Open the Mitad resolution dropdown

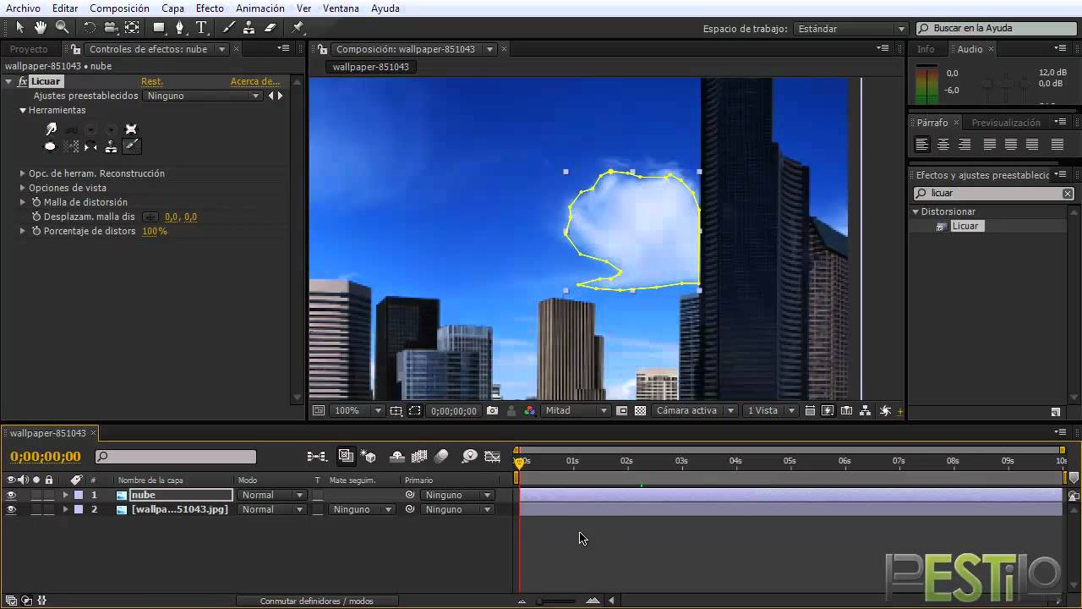577,410
